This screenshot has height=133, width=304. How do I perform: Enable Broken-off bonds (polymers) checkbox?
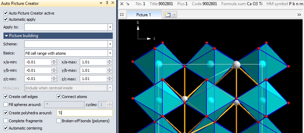point(59,121)
